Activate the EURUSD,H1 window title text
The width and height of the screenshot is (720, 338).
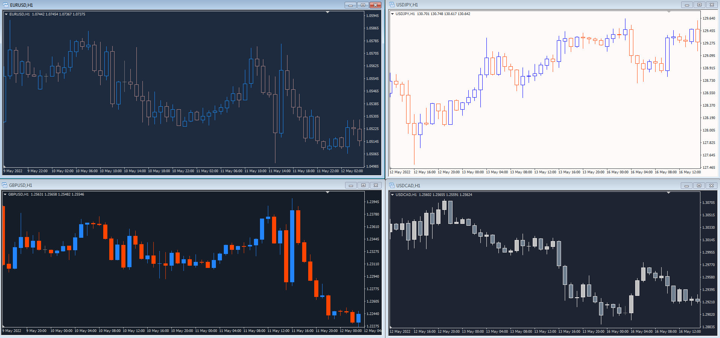tap(21, 5)
